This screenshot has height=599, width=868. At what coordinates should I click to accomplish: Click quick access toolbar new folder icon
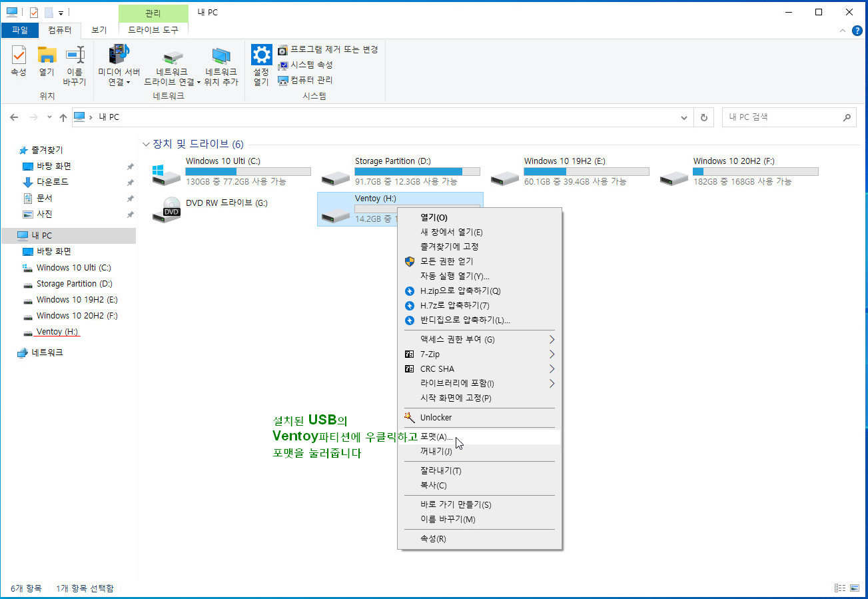[49, 12]
